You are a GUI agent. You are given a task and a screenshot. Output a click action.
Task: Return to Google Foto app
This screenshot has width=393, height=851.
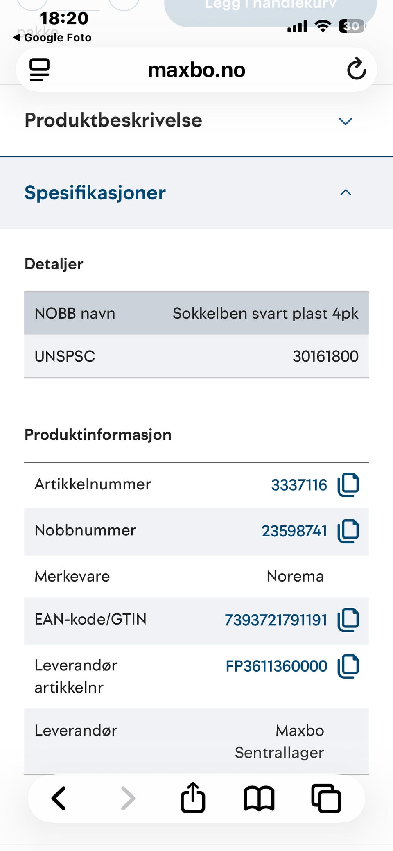(x=52, y=38)
